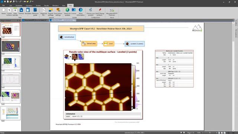Image resolution: width=238 pixels, height=134 pixels.
Task: Click the Layer 1 information row
Action: coord(103,116)
